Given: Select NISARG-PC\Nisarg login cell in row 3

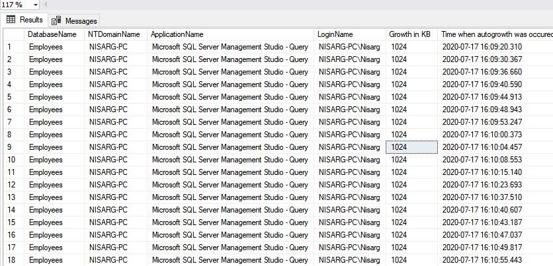Looking at the screenshot, I should coord(349,72).
